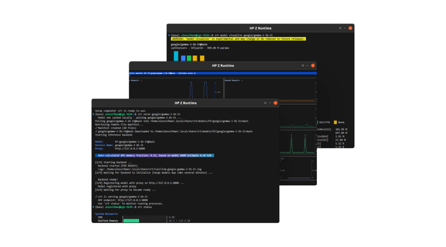Click the 'zrt model visualize' command line
Image resolution: width=446 pixels, height=247 pixels.
pos(222,35)
